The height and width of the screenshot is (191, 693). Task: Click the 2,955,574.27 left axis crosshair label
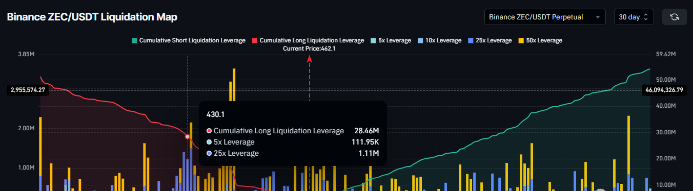pyautogui.click(x=28, y=90)
